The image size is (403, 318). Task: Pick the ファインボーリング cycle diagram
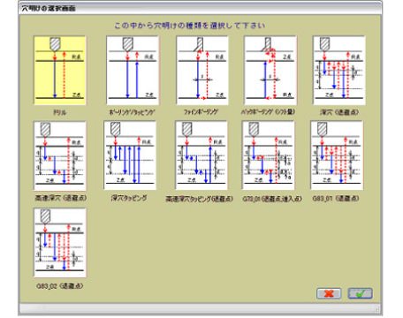202,71
